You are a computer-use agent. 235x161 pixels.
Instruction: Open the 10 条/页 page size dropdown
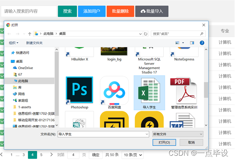133,155
